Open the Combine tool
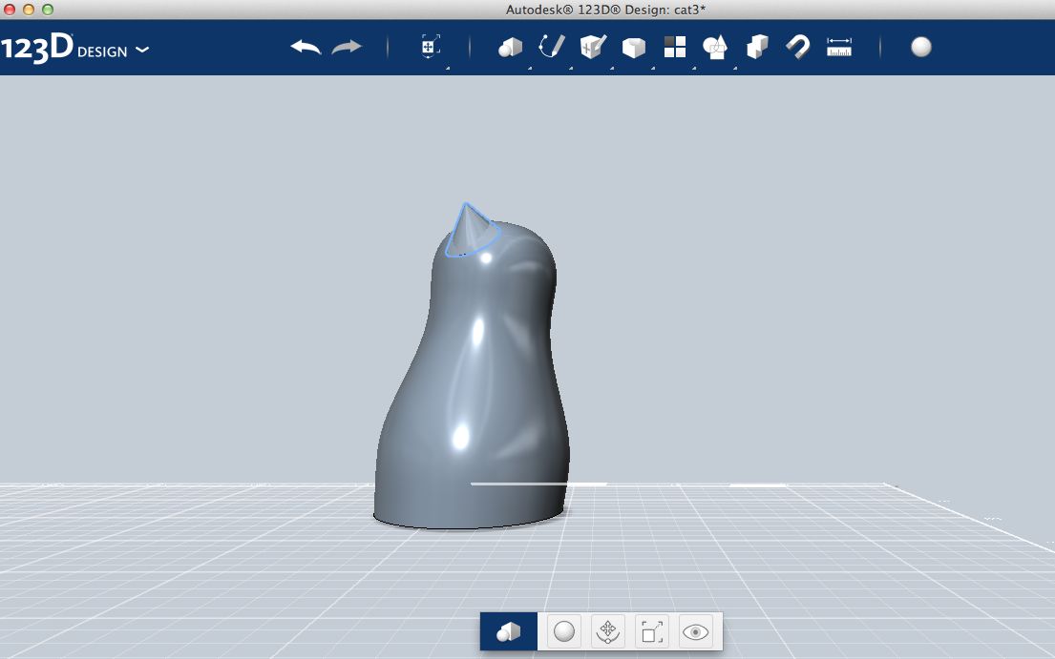The image size is (1055, 659). (757, 47)
